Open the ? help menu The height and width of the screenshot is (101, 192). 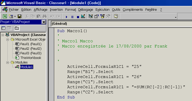point(161,10)
